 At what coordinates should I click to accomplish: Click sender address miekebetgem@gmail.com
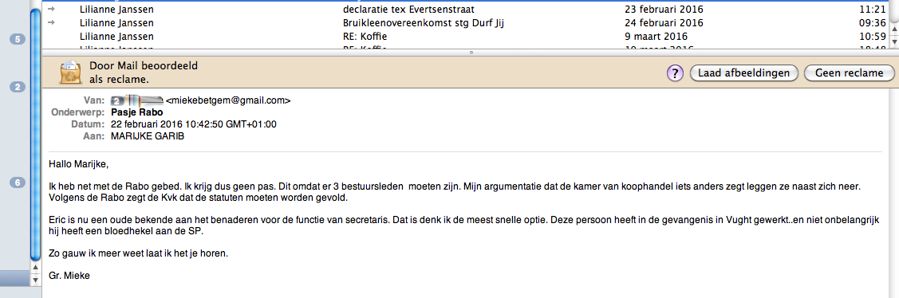[227, 100]
